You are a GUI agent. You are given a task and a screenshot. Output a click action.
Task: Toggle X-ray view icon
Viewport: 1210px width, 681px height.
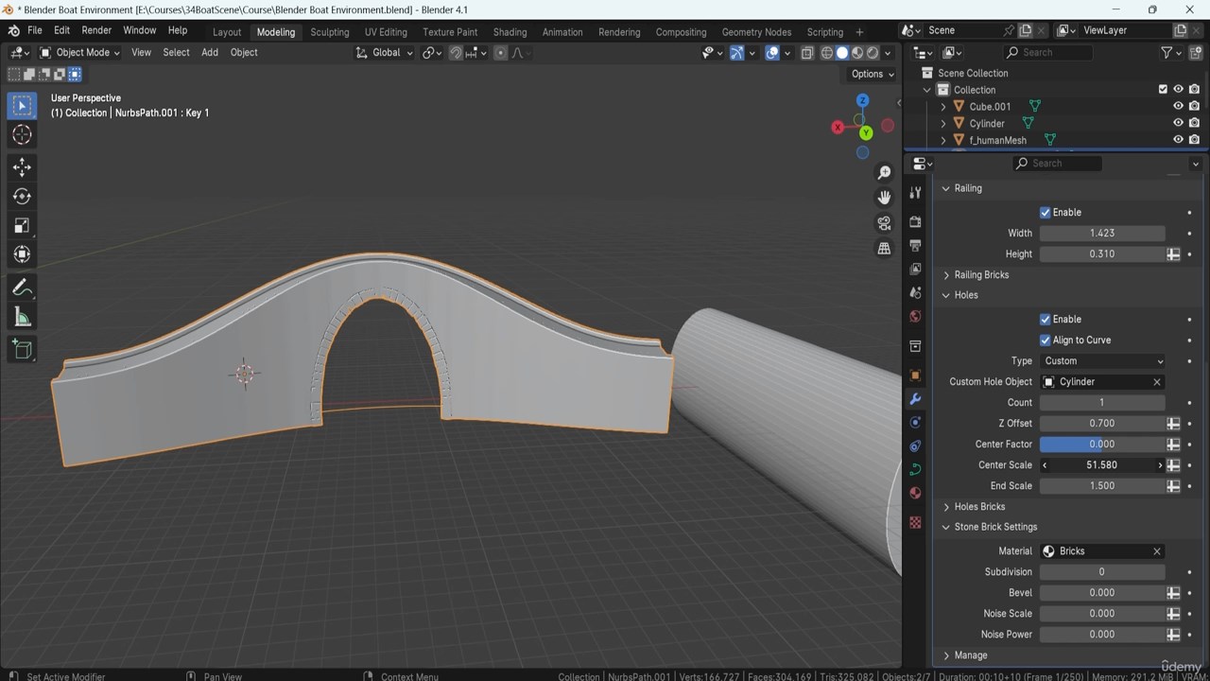(806, 53)
